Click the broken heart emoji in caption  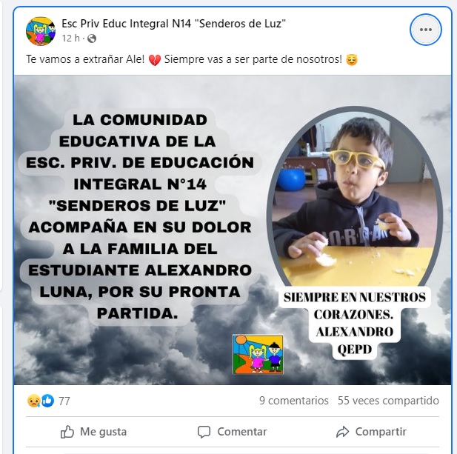(x=155, y=60)
